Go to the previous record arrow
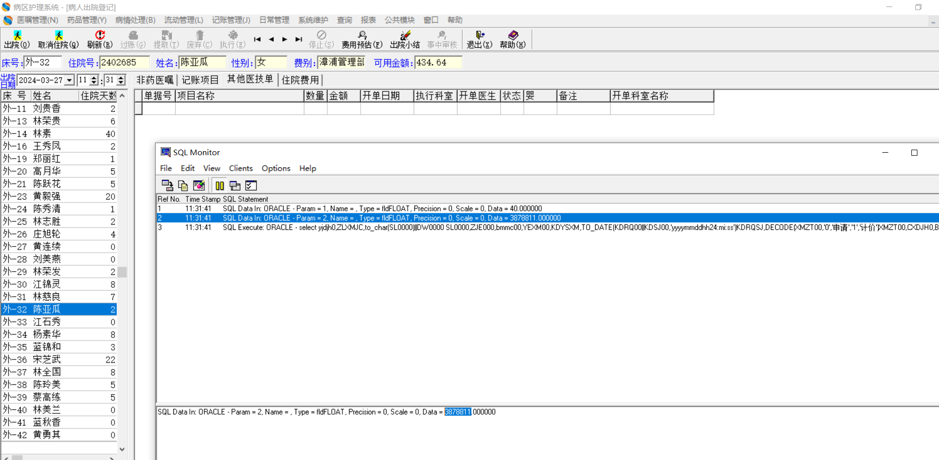Screen dimensions: 939x460 (271, 39)
